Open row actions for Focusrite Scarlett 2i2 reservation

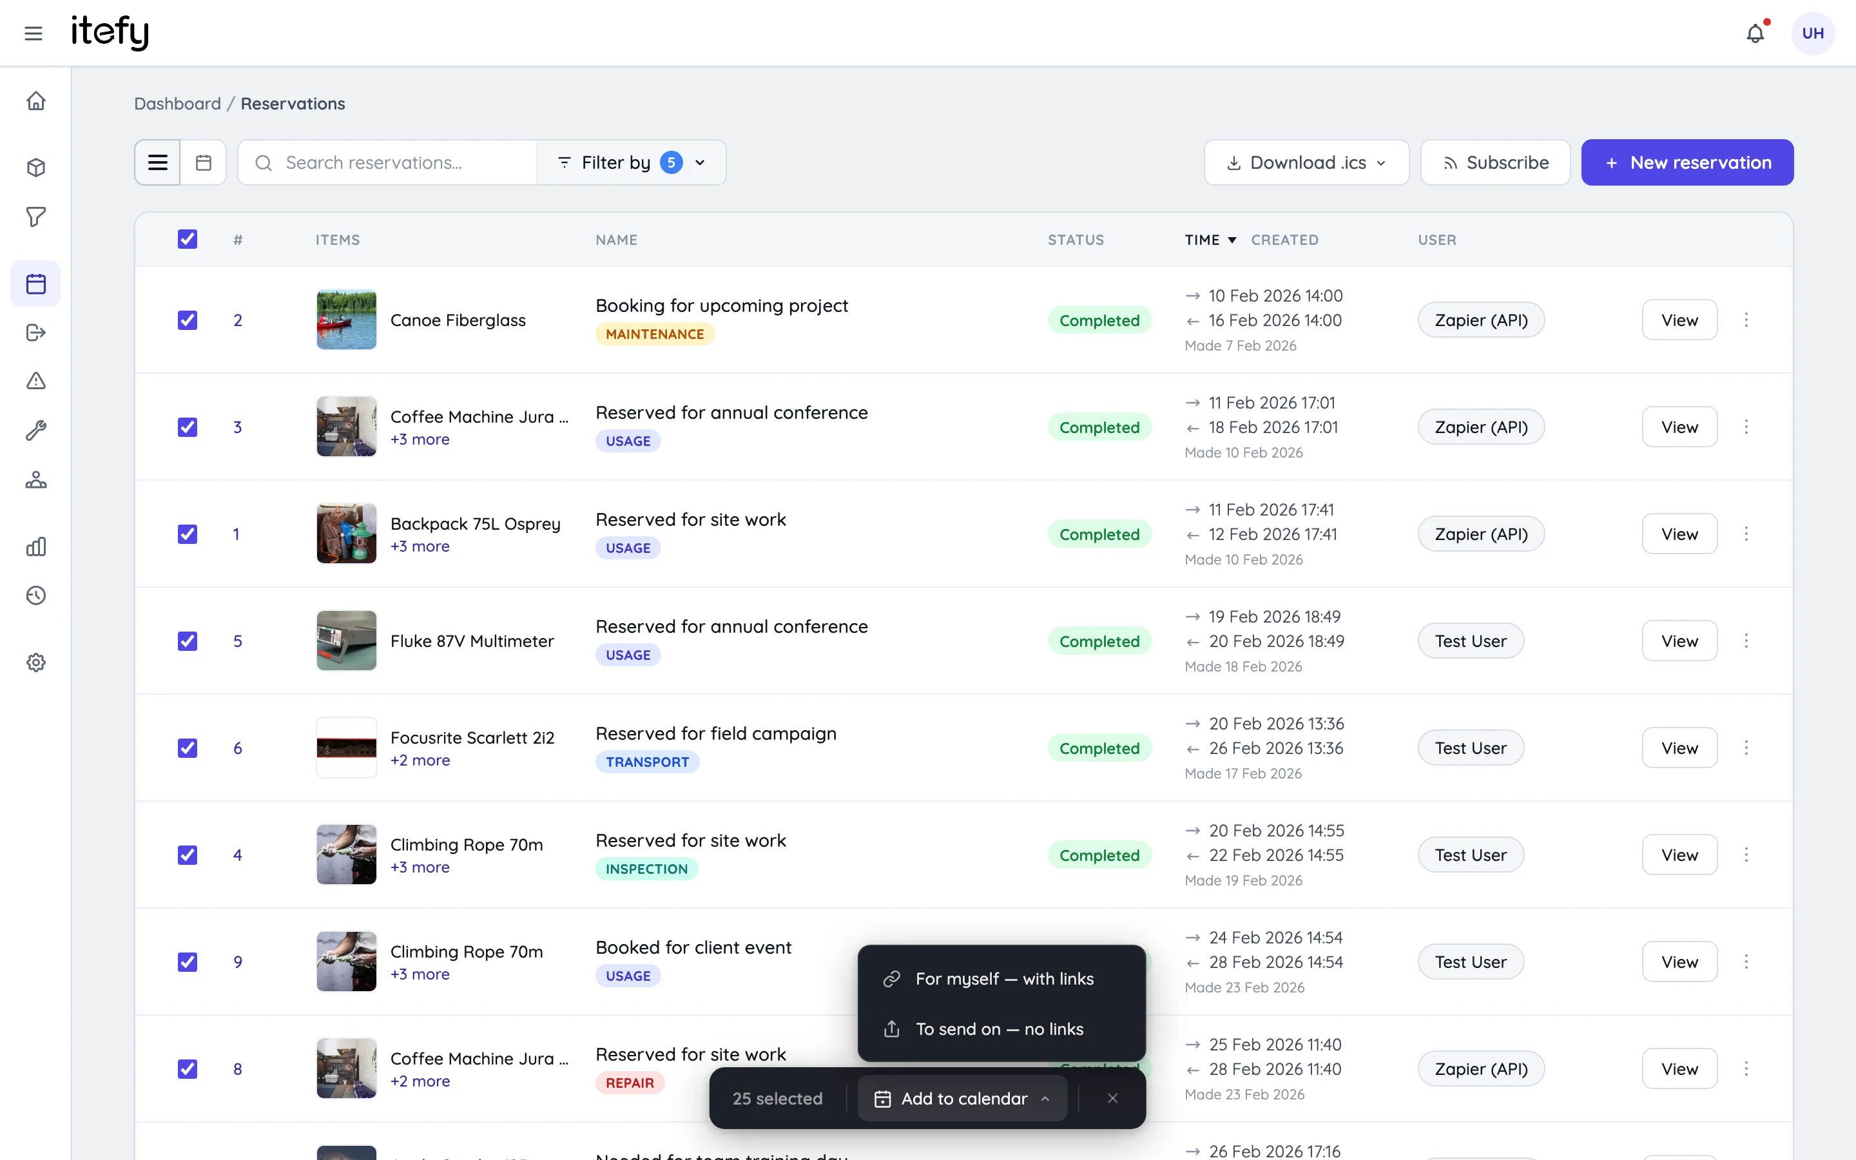click(1746, 748)
